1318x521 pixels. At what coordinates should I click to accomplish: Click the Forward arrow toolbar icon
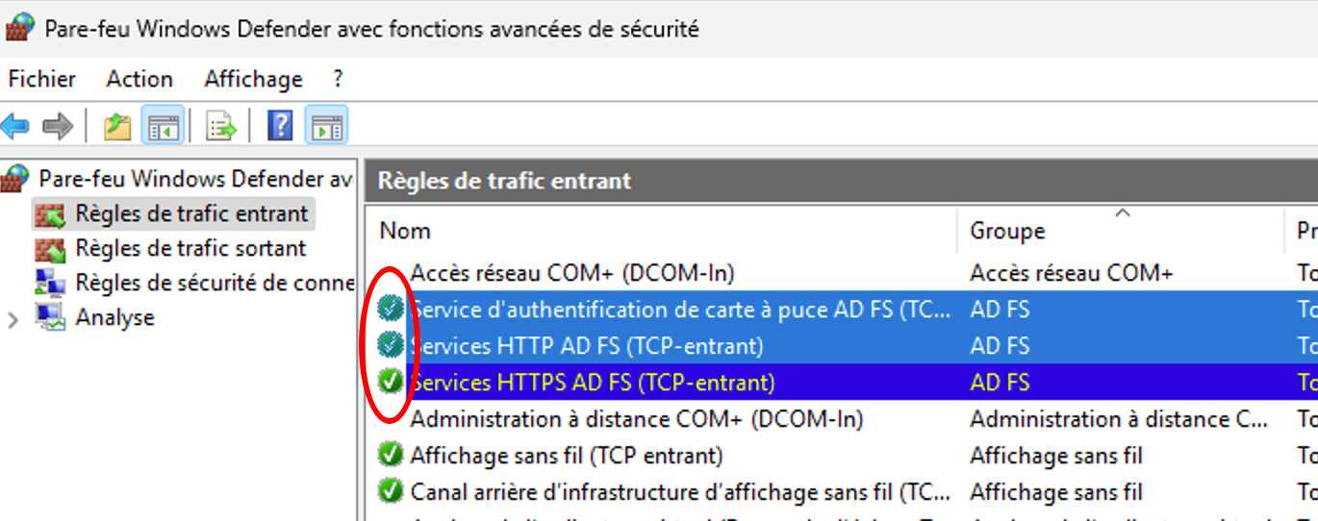[58, 126]
